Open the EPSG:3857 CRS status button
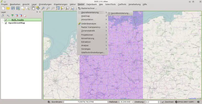The image size is (202, 104). 184,102
